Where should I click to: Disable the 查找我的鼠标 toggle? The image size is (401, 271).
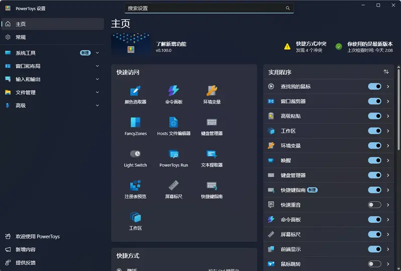pos(374,87)
